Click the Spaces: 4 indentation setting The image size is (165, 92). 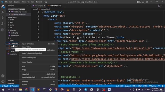click(128, 86)
